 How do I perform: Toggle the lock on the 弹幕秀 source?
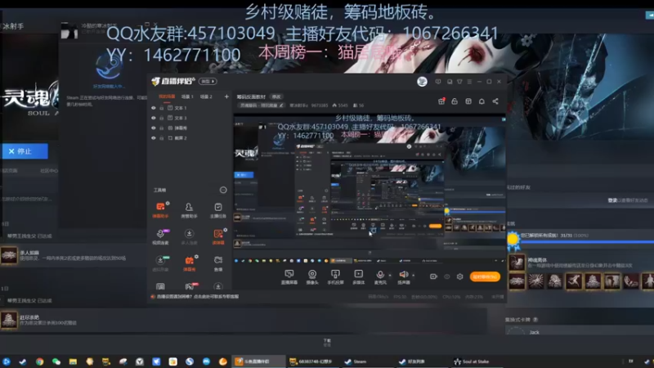pos(161,128)
